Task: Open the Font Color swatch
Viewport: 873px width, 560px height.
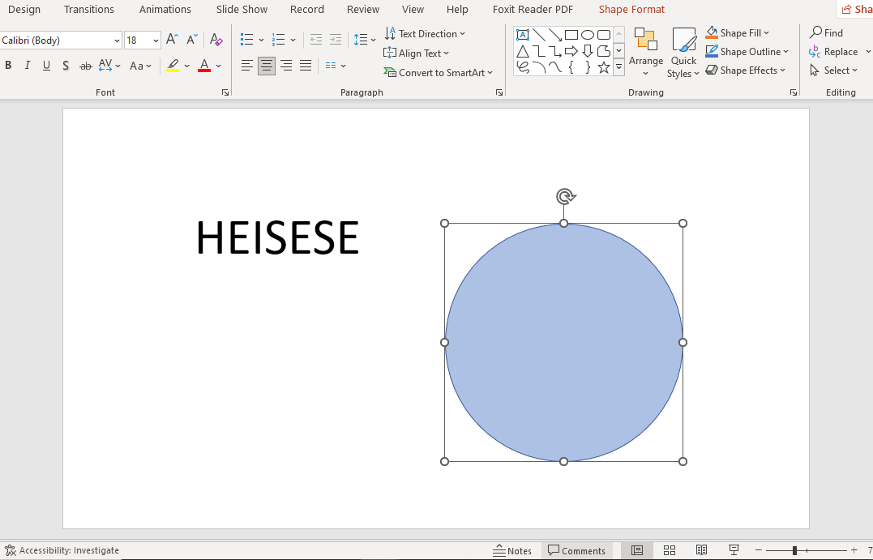Action: (204, 66)
